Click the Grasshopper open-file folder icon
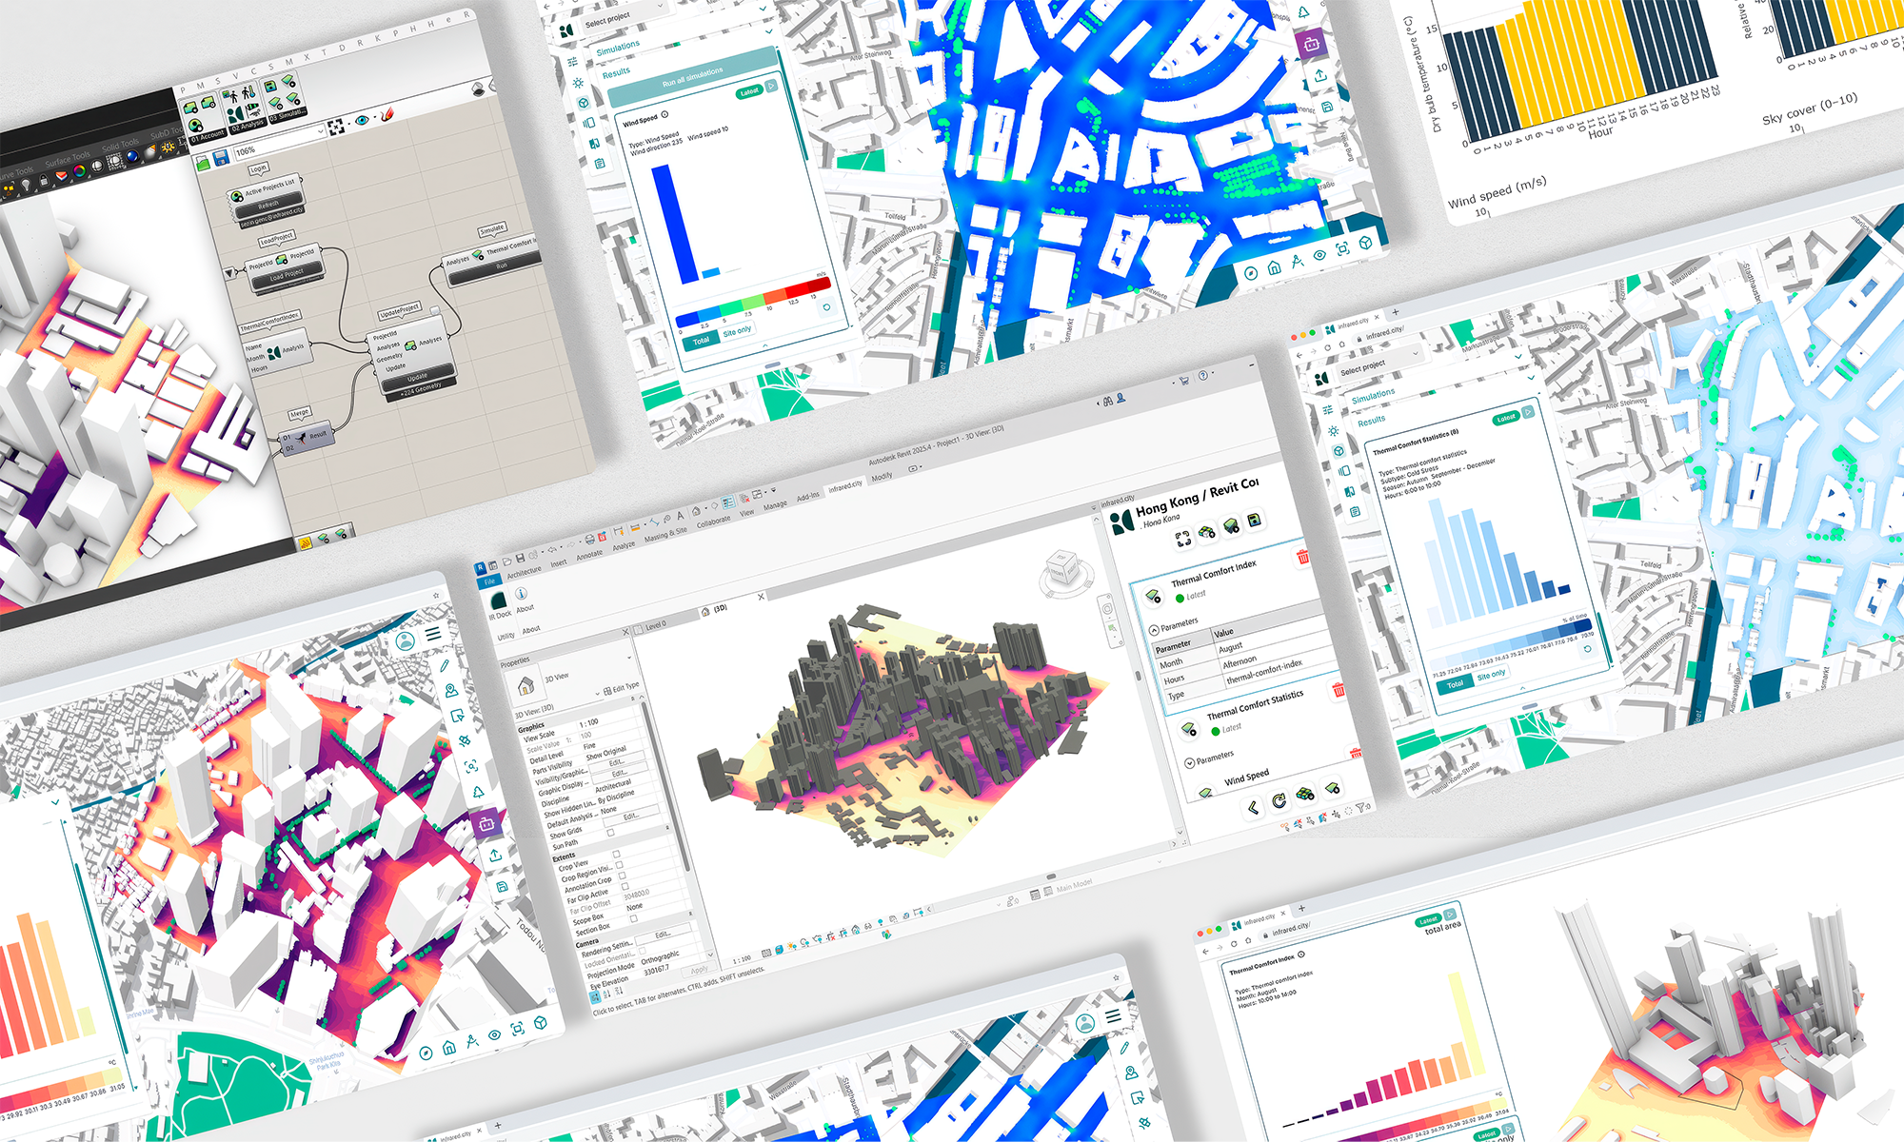Viewport: 1904px width, 1142px height. 203,164
